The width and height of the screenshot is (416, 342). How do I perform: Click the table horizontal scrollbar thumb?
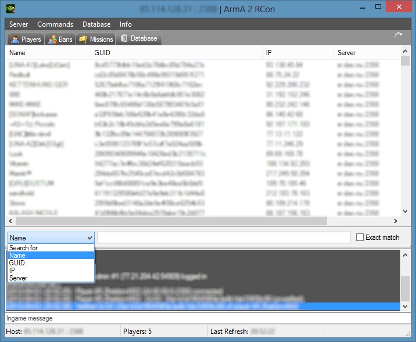point(171,221)
